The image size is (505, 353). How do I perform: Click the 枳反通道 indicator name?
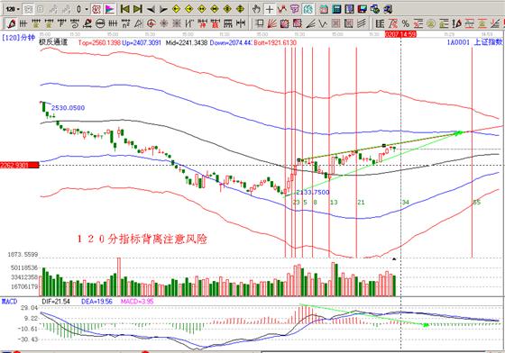pyautogui.click(x=53, y=42)
